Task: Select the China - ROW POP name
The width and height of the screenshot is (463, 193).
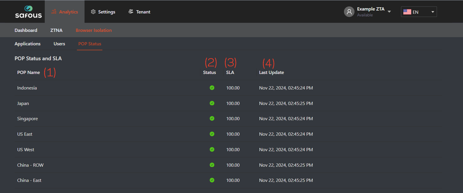Action: pos(30,165)
